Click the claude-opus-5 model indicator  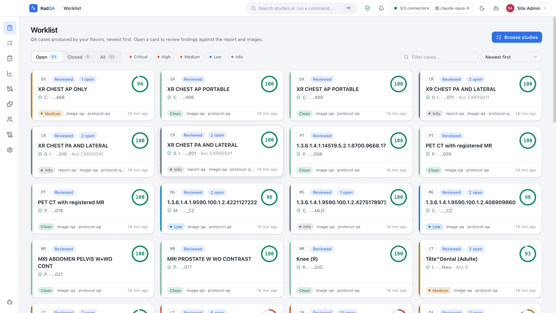click(452, 8)
